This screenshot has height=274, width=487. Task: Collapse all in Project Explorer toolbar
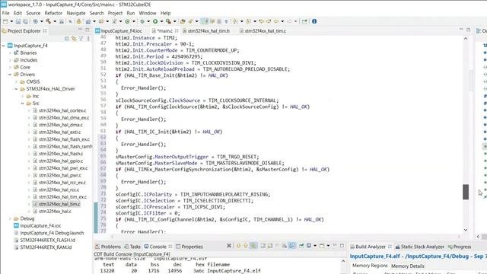(x=67, y=39)
